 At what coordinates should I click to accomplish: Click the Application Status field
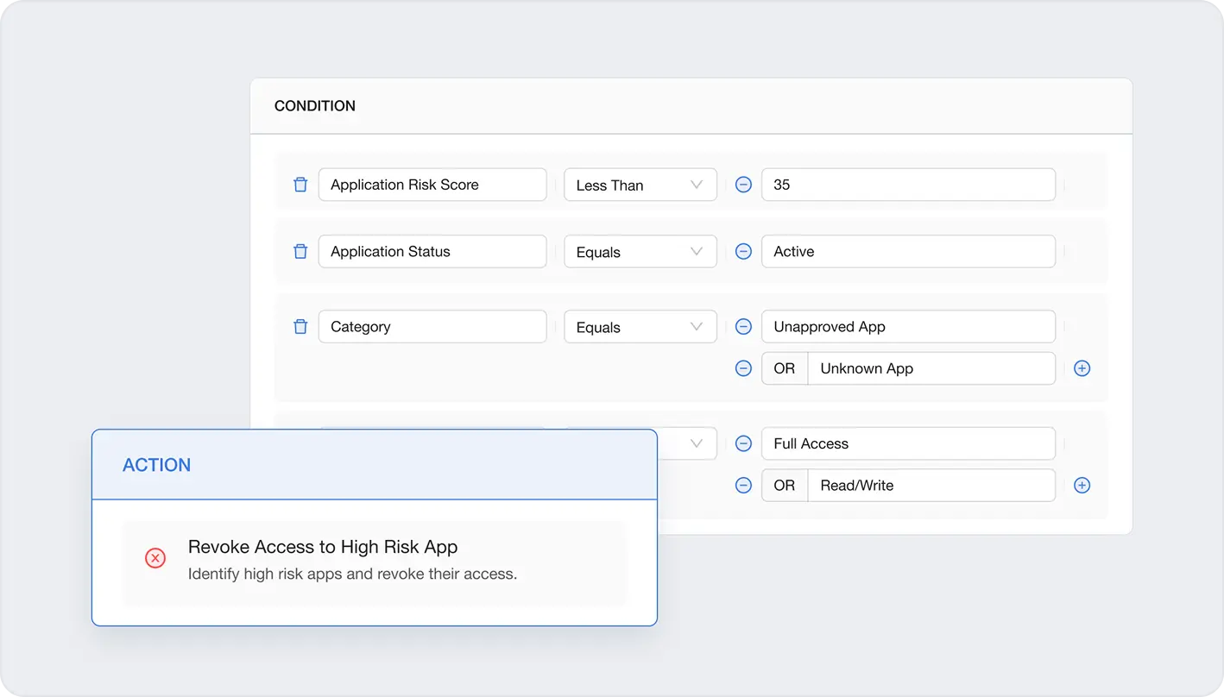pyautogui.click(x=432, y=252)
